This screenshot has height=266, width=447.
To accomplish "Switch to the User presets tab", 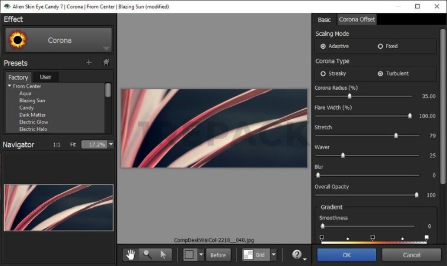I will click(x=45, y=77).
